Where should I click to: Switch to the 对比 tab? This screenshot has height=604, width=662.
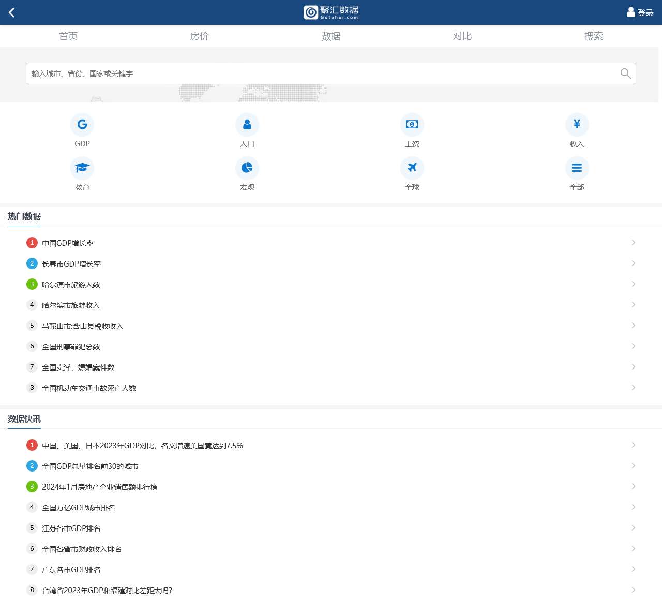(x=462, y=36)
